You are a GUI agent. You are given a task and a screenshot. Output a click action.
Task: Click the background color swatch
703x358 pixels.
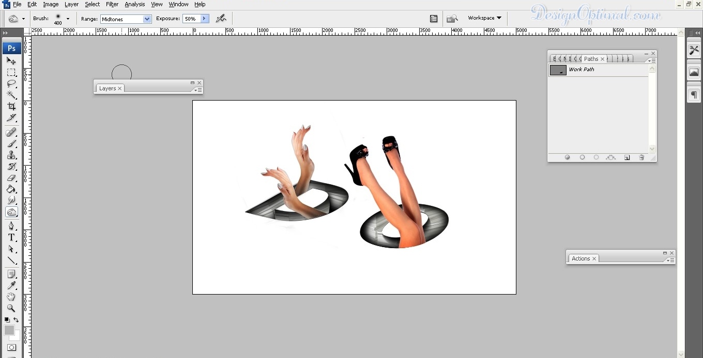point(17,337)
